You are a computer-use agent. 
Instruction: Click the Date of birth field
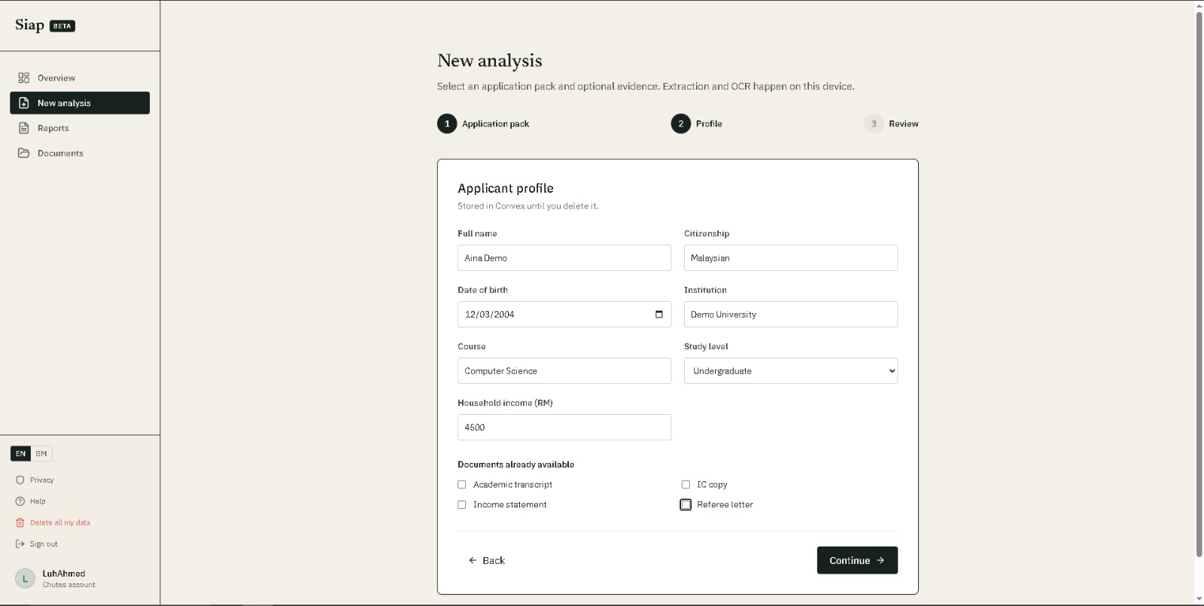564,315
